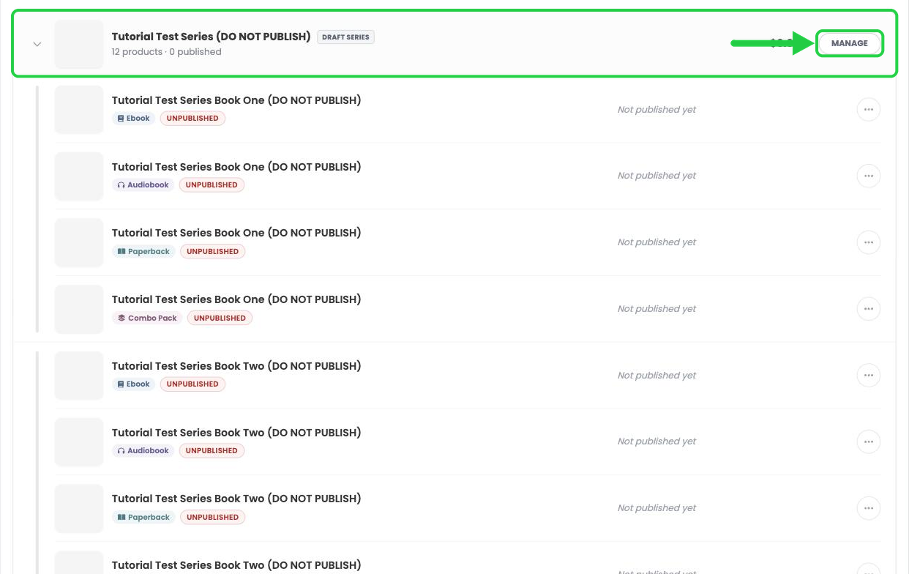Click the Book Two Paperback cover thumbnail
This screenshot has width=909, height=574.
pos(79,508)
